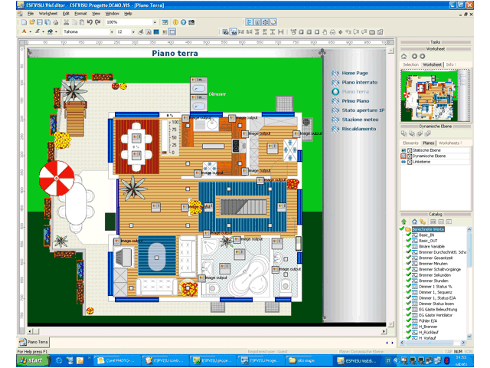Open the background fill bucket dropdown arrow
Image resolution: width=490 pixels, height=368 pixels.
click(x=56, y=32)
